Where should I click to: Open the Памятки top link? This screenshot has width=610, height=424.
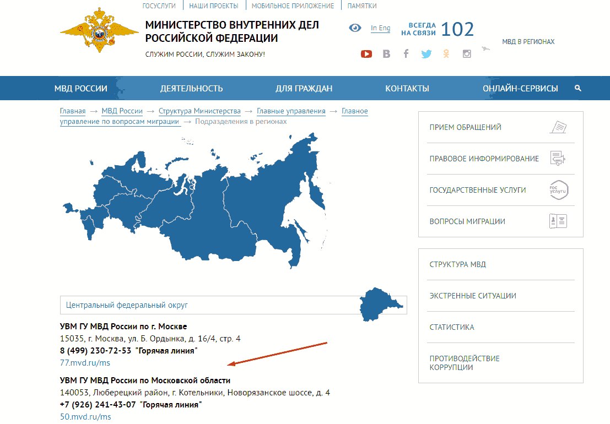pos(362,6)
